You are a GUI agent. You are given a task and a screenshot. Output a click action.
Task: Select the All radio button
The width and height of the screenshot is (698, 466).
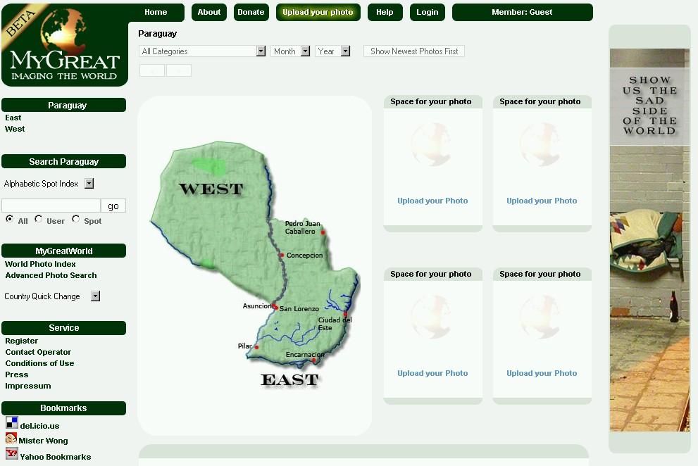[9, 219]
